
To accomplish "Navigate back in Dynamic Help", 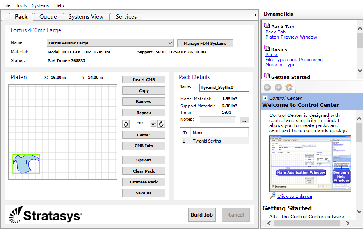I will tap(267, 87).
